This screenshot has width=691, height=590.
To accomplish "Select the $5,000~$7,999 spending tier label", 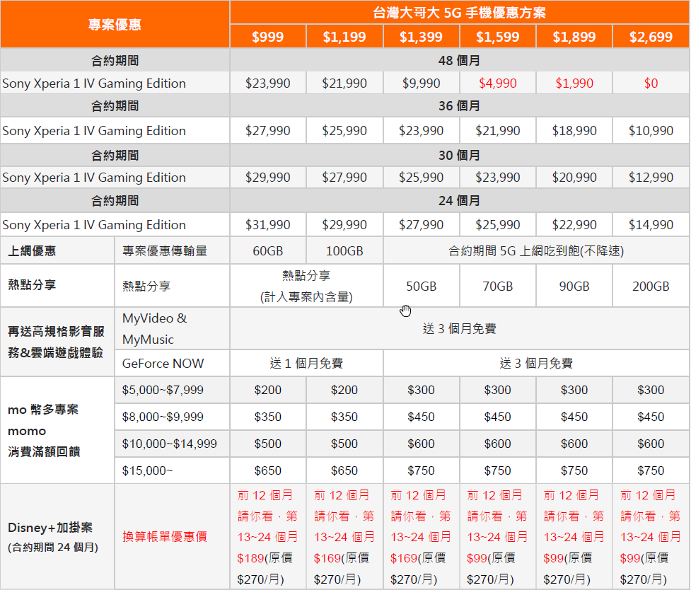I will [x=163, y=390].
